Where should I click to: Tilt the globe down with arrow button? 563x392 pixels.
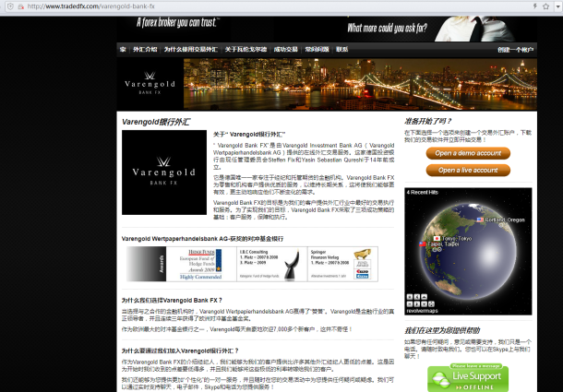click(424, 304)
